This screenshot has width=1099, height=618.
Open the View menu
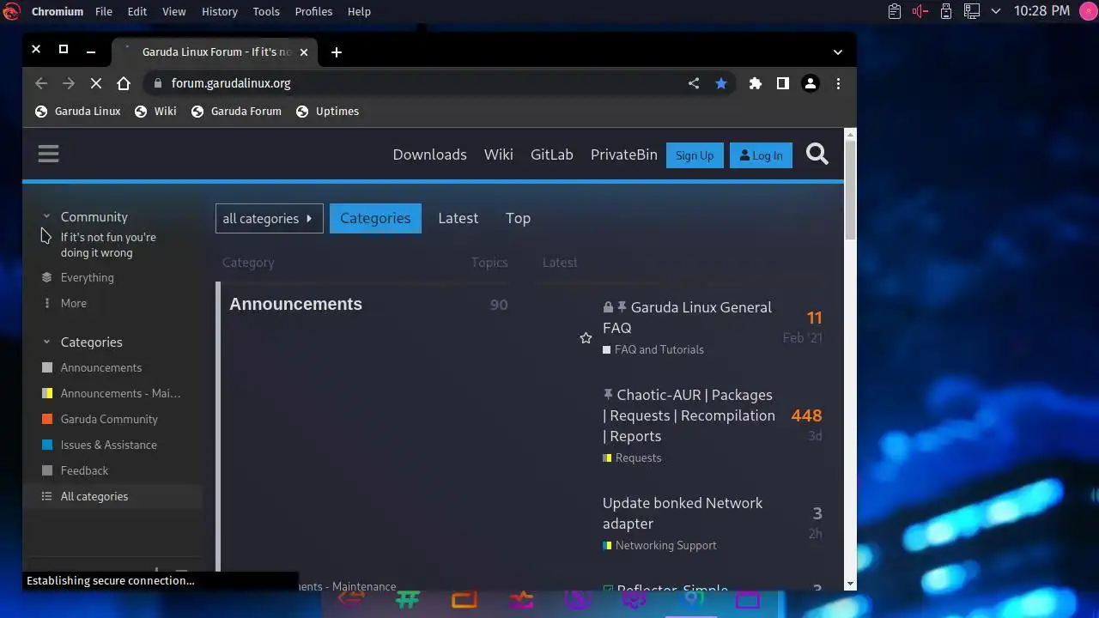click(x=173, y=11)
